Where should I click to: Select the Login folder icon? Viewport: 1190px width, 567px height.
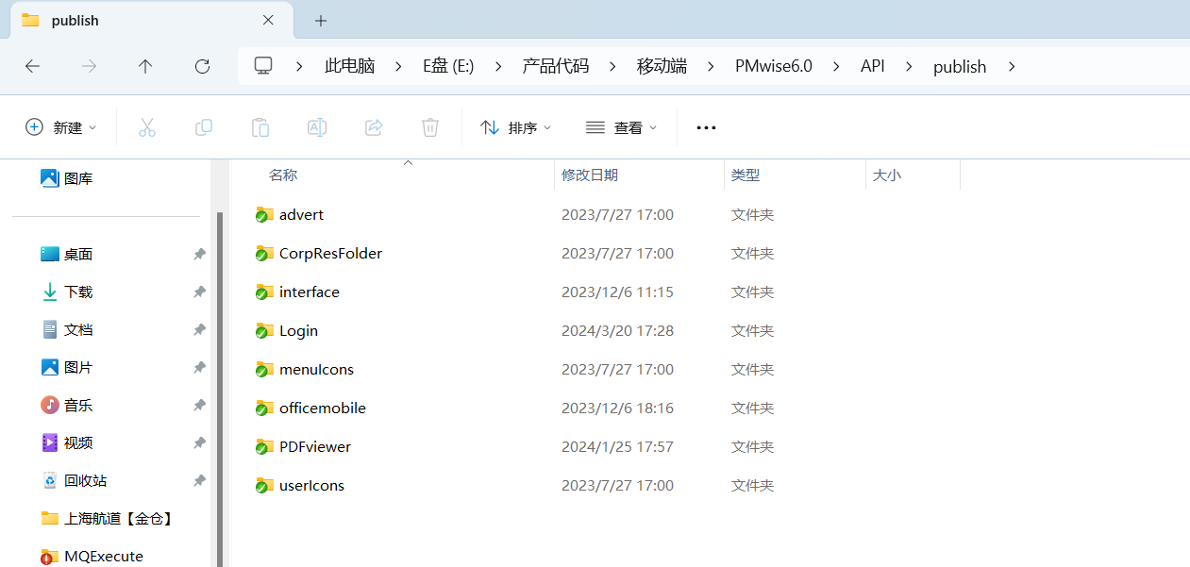[x=264, y=331]
